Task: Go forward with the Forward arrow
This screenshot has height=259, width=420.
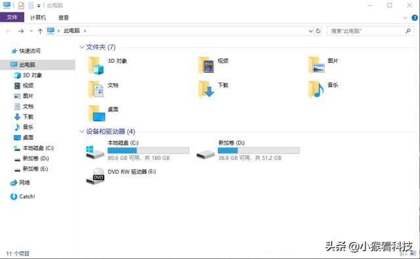Action: (x=21, y=31)
